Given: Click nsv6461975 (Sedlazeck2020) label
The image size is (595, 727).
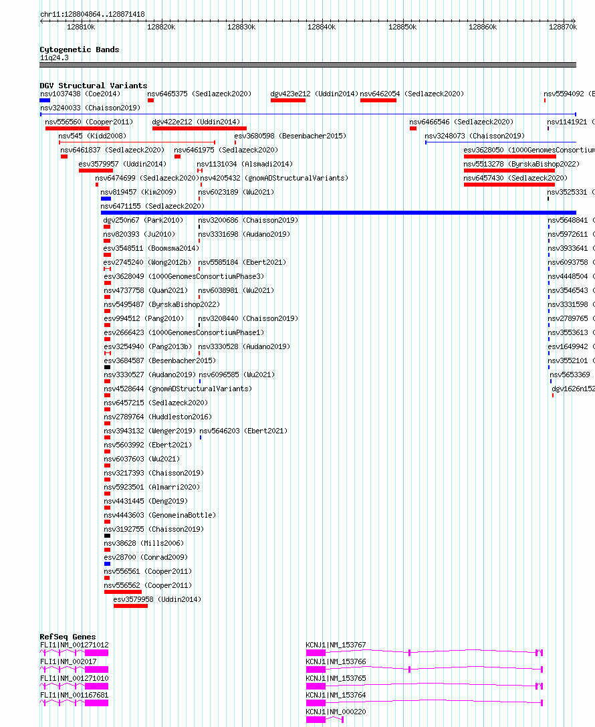Looking at the screenshot, I should tap(226, 150).
